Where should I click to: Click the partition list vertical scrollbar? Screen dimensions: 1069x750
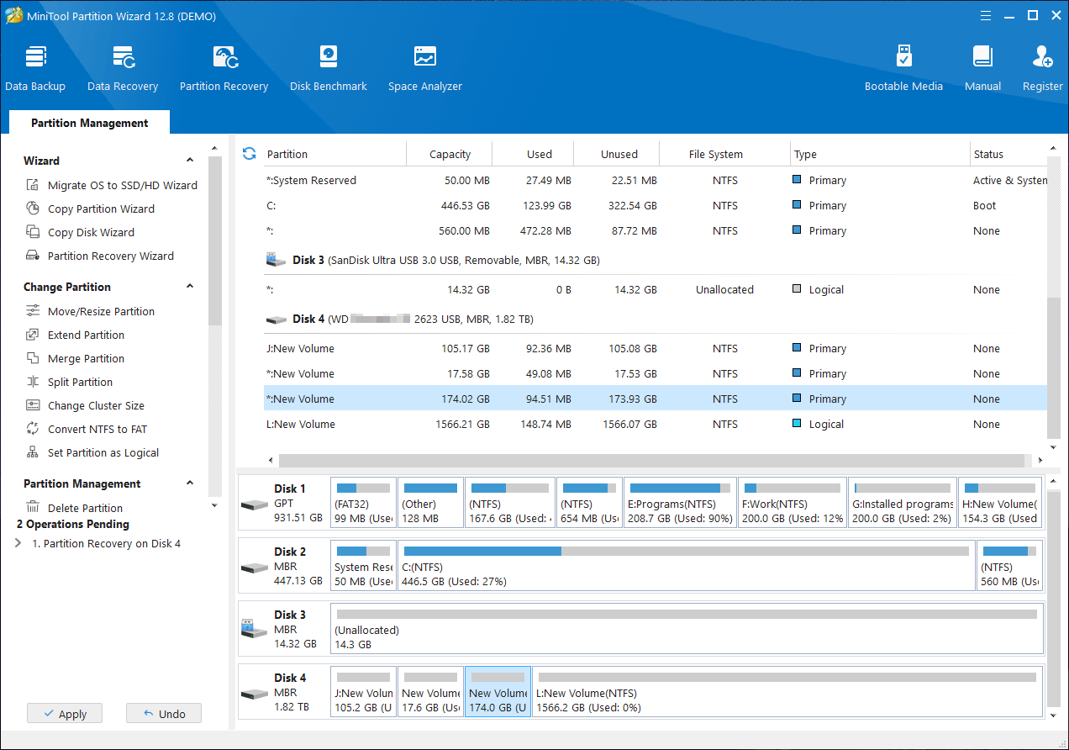(1054, 368)
